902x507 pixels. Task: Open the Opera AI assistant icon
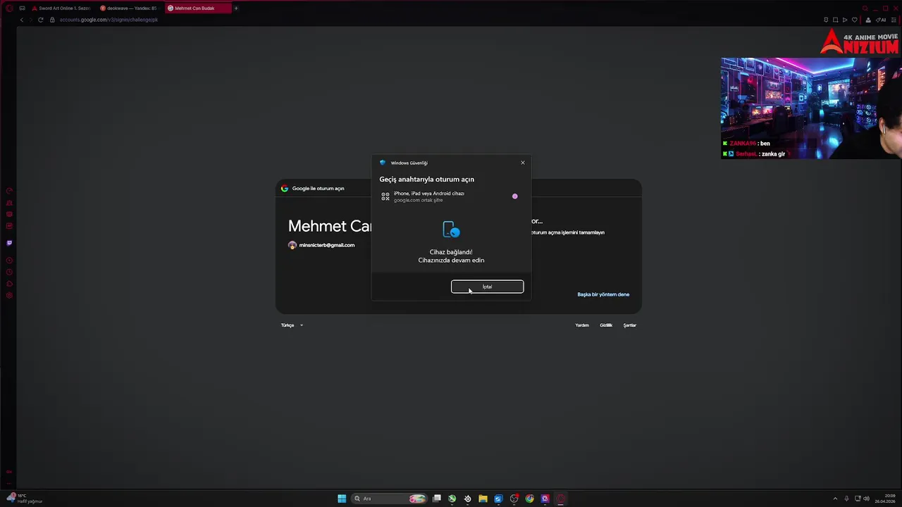[881, 20]
